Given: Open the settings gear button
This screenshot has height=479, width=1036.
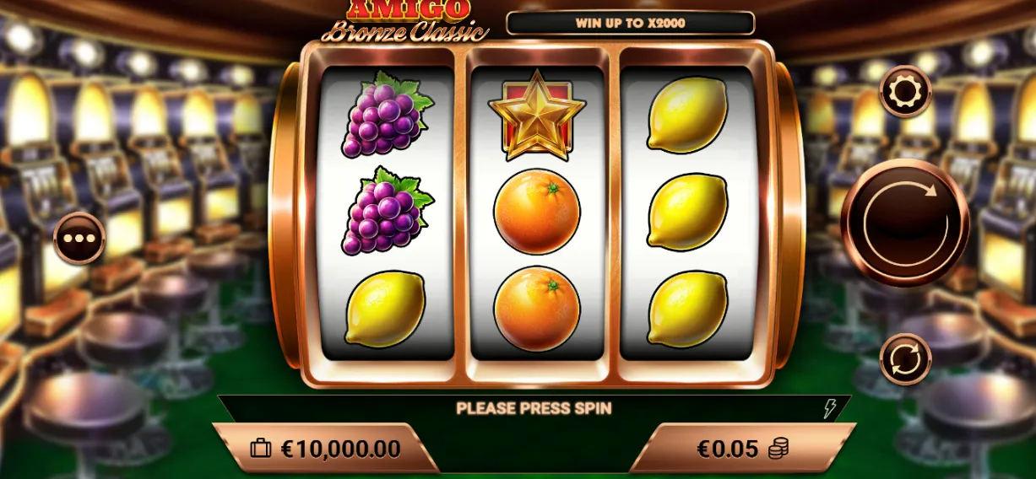Looking at the screenshot, I should pos(906,92).
